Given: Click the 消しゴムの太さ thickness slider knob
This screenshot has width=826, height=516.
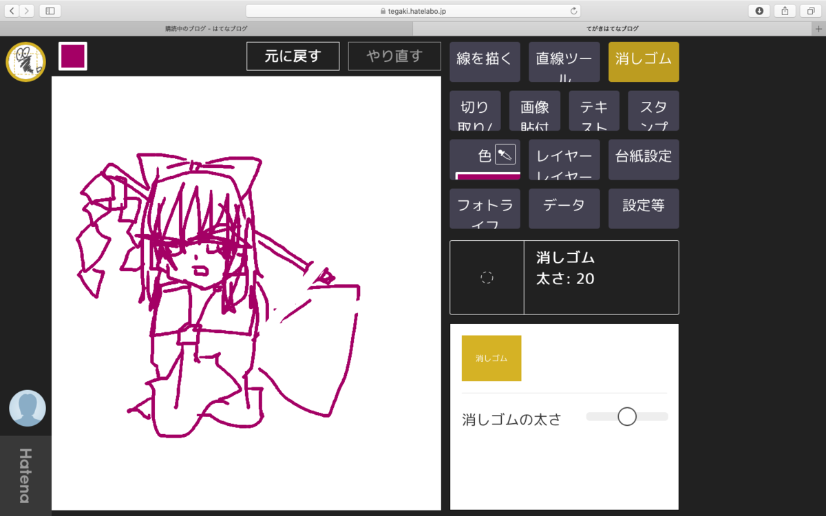Looking at the screenshot, I should pos(627,416).
